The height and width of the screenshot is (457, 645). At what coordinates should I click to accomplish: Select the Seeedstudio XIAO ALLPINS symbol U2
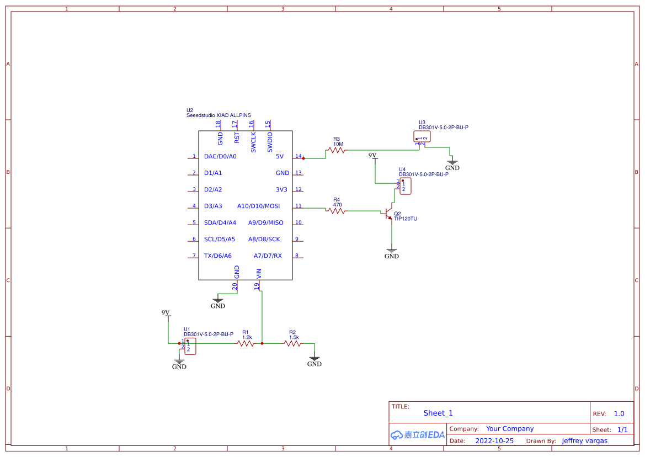246,205
